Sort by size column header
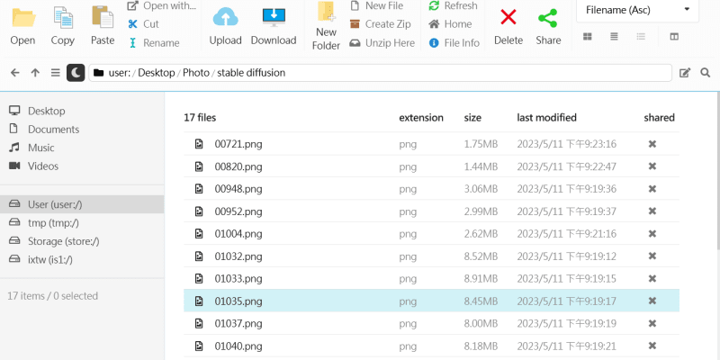Image resolution: width=720 pixels, height=360 pixels. click(x=472, y=118)
